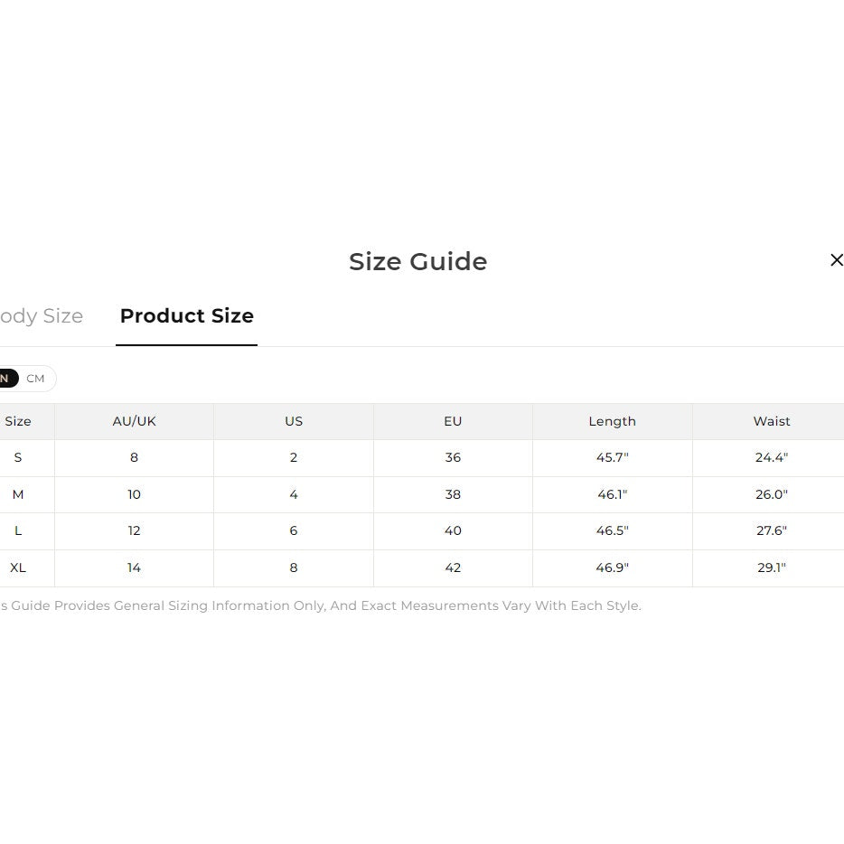Click the 46.5" length cell
844x844 pixels.
[612, 530]
